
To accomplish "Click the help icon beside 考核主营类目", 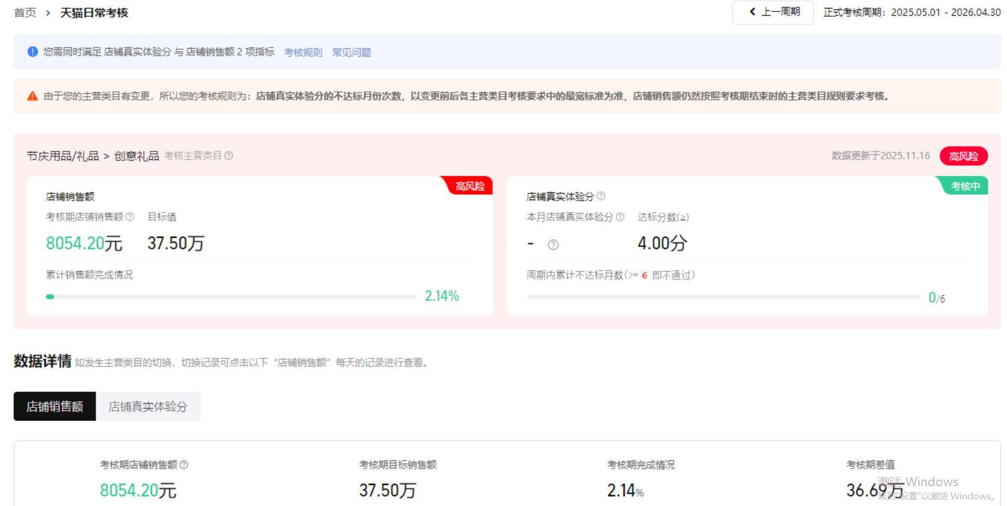I will [x=228, y=156].
